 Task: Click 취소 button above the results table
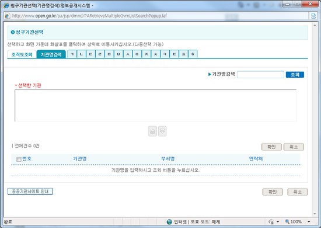[x=294, y=147]
